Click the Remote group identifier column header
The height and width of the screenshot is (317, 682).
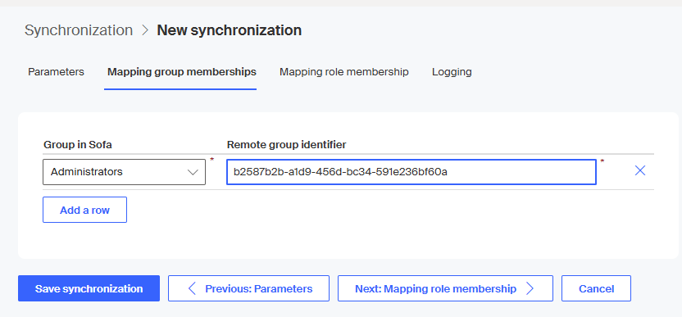click(x=287, y=145)
